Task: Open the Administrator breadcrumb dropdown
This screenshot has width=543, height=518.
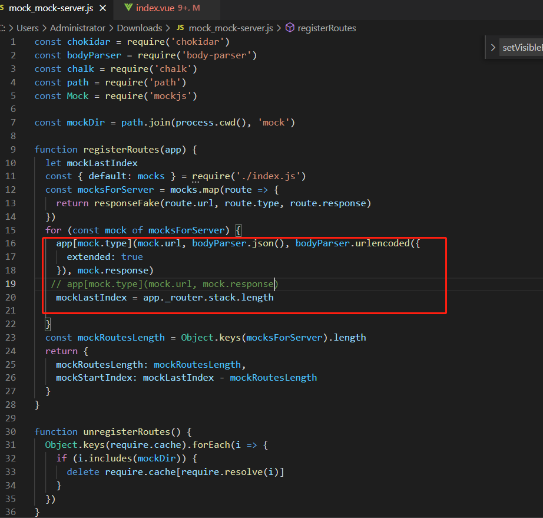Action: 77,27
